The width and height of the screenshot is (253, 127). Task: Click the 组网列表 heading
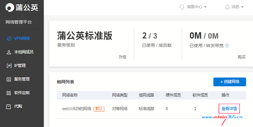click(65, 82)
